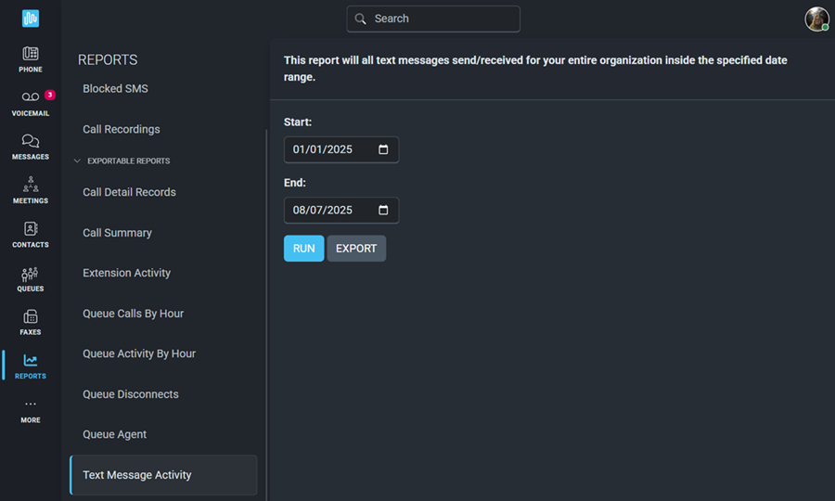Open the Meetings icon in sidebar

tap(31, 185)
